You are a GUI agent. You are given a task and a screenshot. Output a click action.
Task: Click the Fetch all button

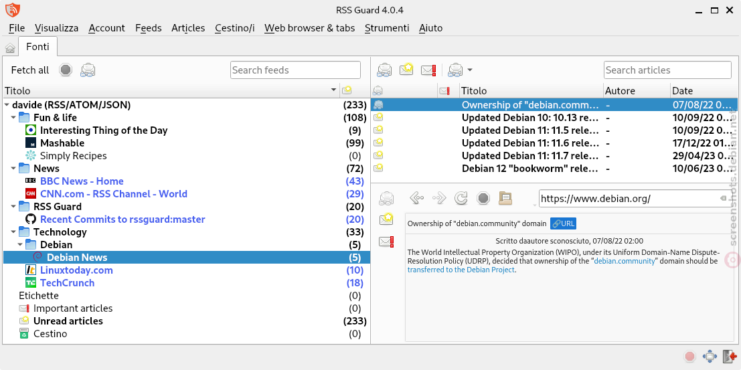pos(29,70)
